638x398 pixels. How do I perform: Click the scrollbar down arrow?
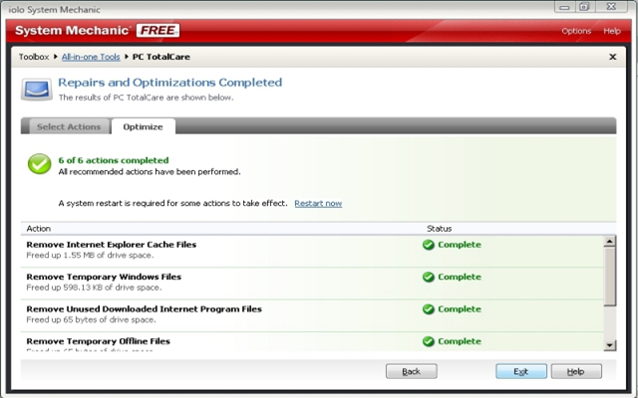(609, 345)
